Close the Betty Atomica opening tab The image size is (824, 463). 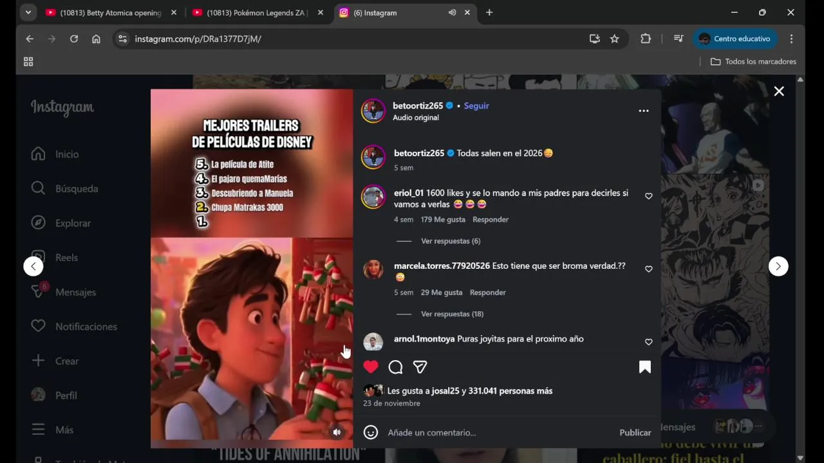174,13
